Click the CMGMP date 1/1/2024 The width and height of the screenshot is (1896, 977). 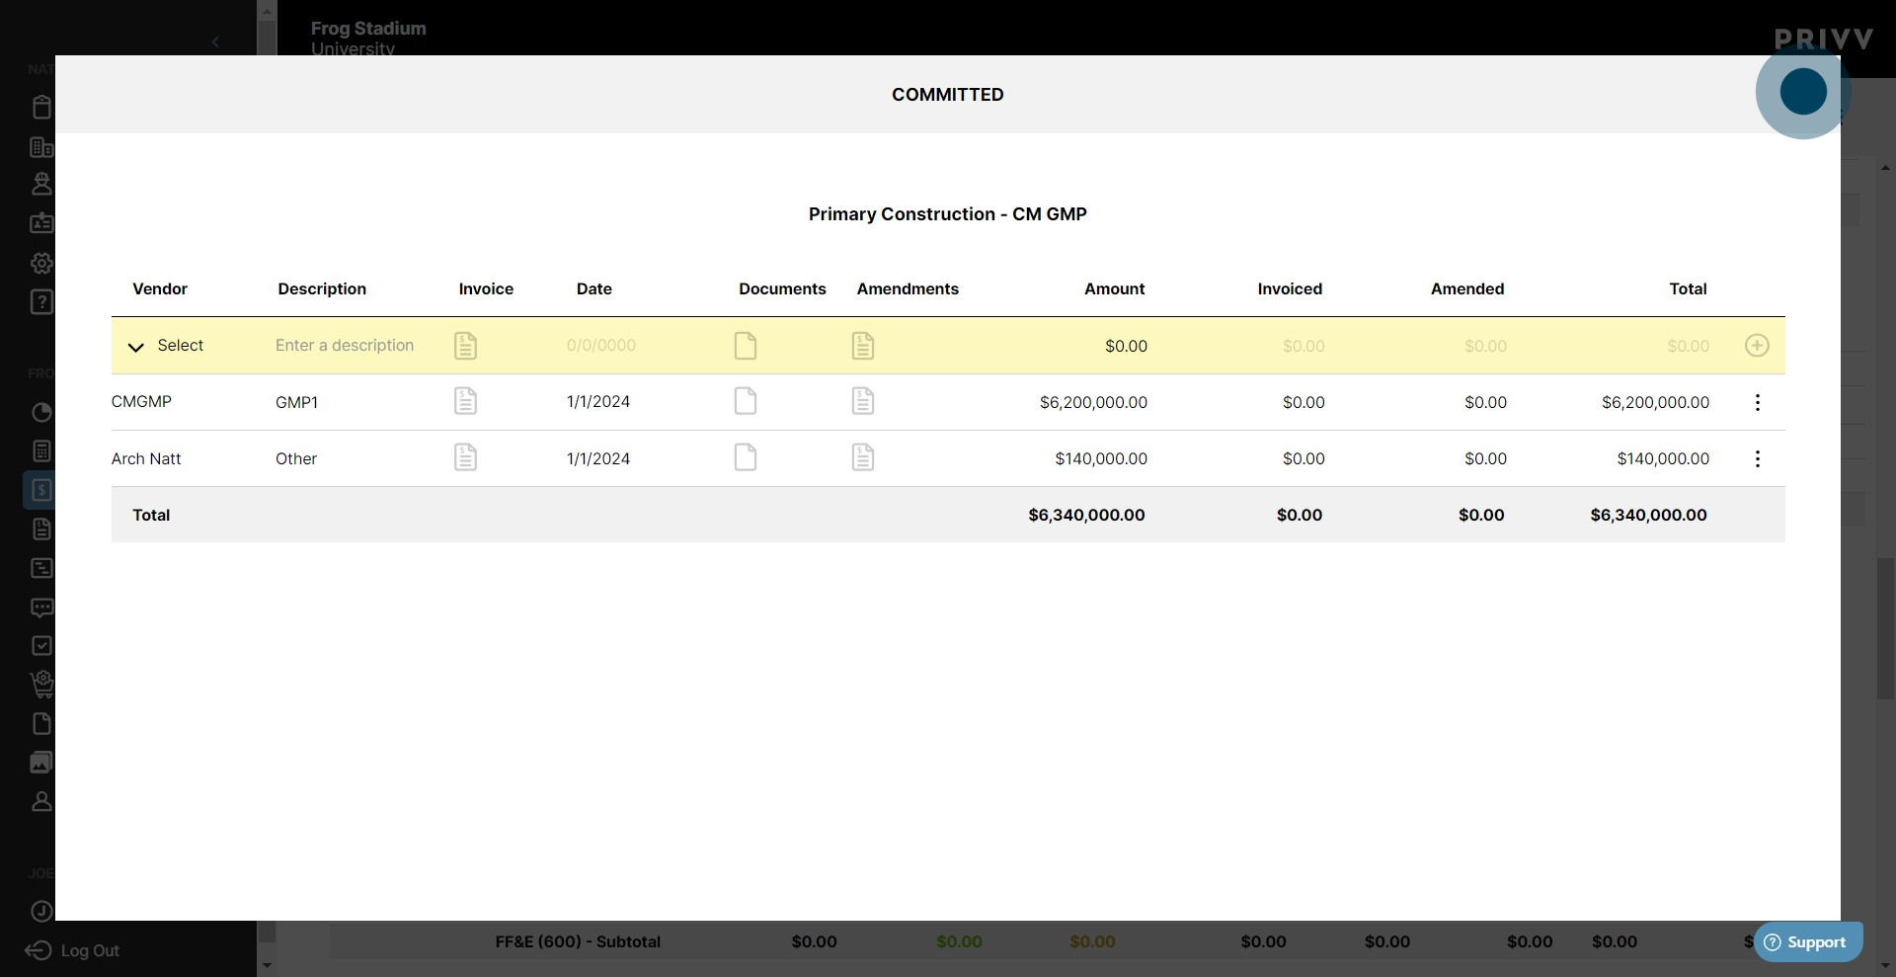pos(598,402)
